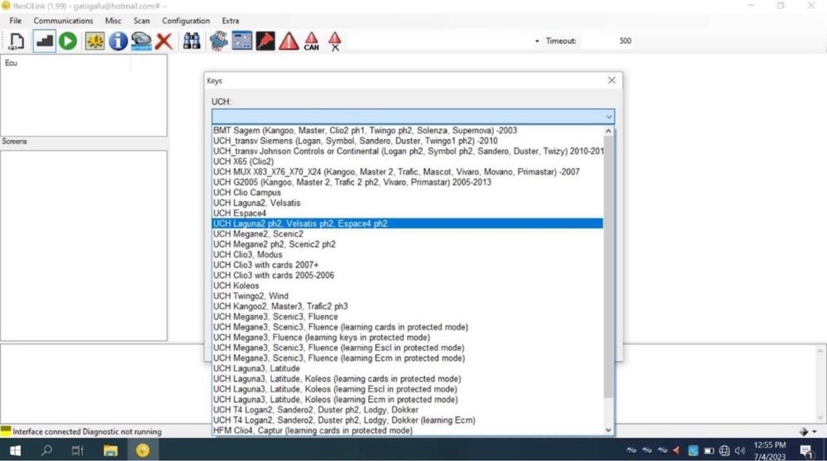Screen dimensions: 827x461
Task: Select UCH MUX X83_X76_X70_X24 option
Action: pos(407,171)
